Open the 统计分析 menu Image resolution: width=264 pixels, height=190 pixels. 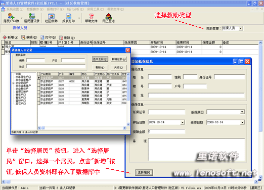pyautogui.click(x=75, y=9)
